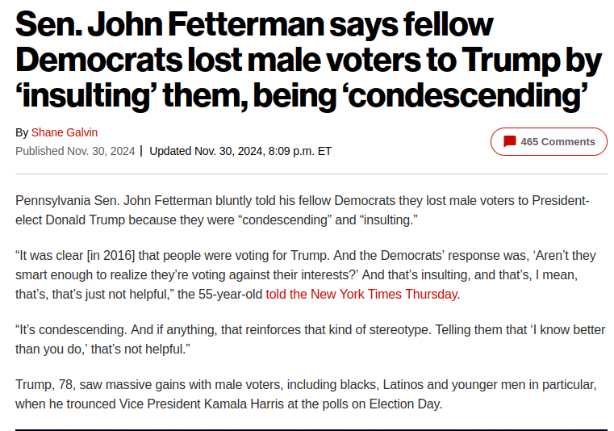This screenshot has width=614, height=431.
Task: Click the quote starting 'It's condescending. And if anything'
Action: point(310,339)
